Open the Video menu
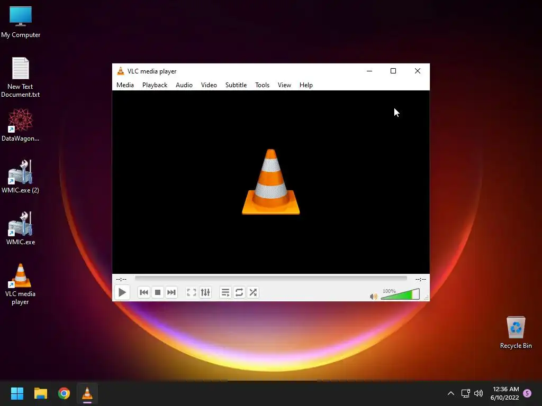Image resolution: width=542 pixels, height=406 pixels. [x=209, y=85]
